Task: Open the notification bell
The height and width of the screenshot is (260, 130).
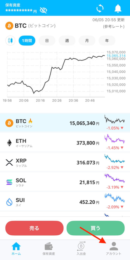Action: coord(118,8)
